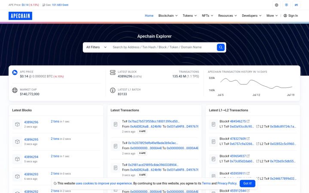The height and width of the screenshot is (193, 309).
Task: Click the latest block number 43896296 stat
Action: (x=125, y=76)
